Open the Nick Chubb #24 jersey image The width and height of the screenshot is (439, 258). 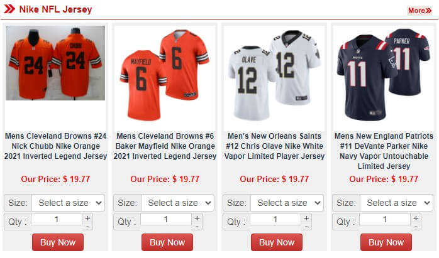[x=55, y=63]
